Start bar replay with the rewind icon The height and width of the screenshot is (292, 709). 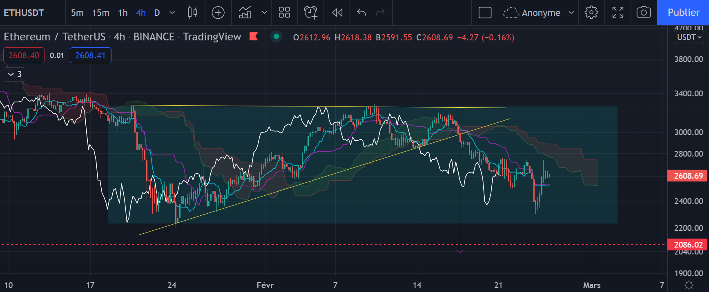click(337, 13)
